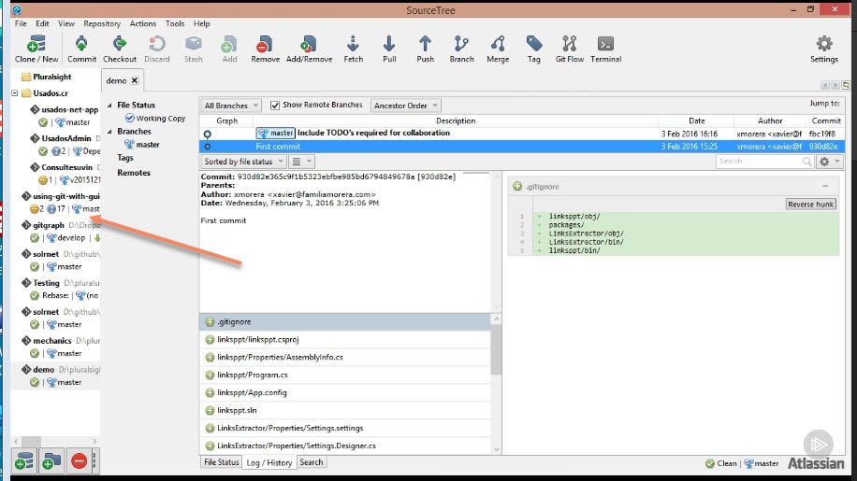Click the Reverse hunk button
Viewport: 857px width, 481px height.
pyautogui.click(x=810, y=204)
